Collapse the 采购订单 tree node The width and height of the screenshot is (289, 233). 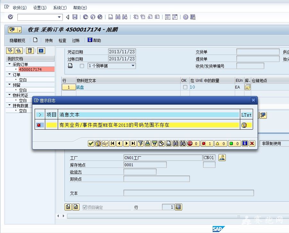9,64
